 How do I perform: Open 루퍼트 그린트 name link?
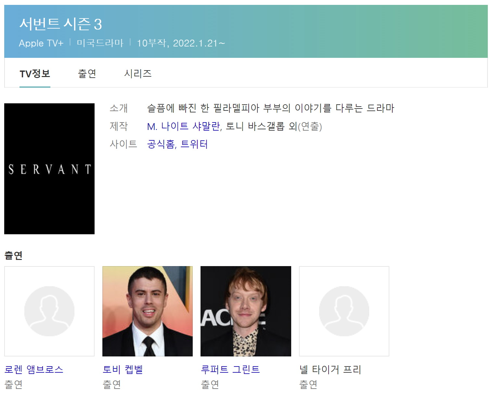[230, 369]
